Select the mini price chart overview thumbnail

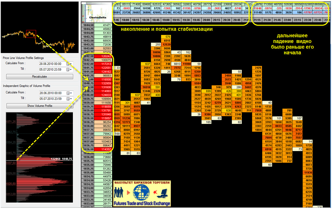(40, 27)
